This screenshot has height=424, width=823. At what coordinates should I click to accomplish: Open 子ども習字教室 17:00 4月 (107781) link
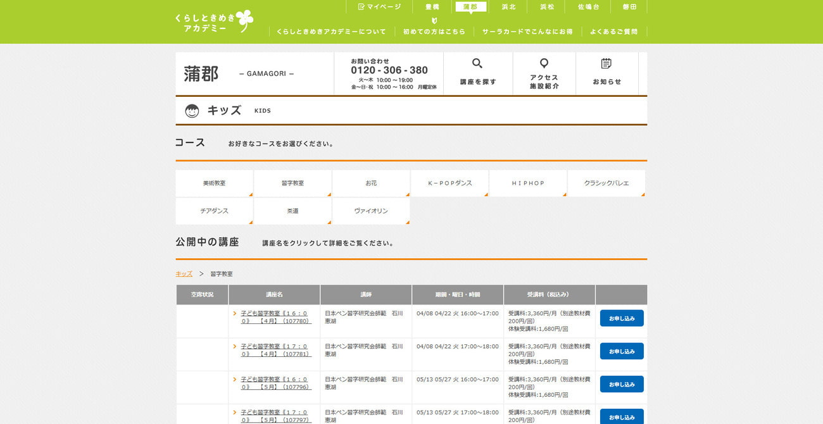tap(275, 350)
